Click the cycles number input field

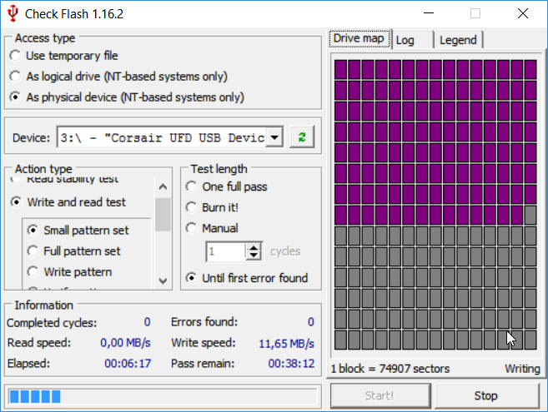pyautogui.click(x=226, y=251)
